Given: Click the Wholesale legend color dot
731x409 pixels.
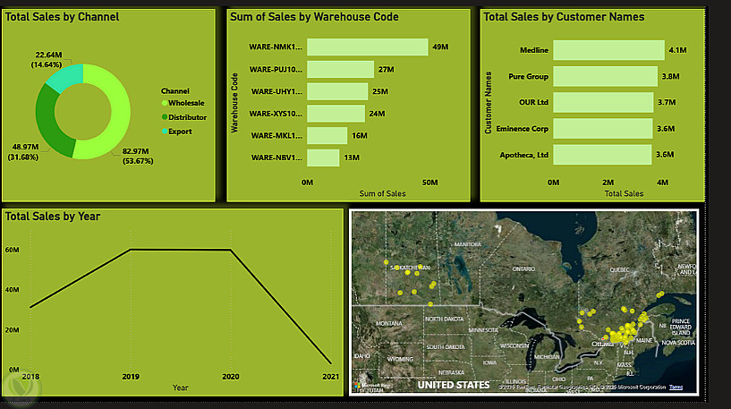Looking at the screenshot, I should [x=165, y=103].
